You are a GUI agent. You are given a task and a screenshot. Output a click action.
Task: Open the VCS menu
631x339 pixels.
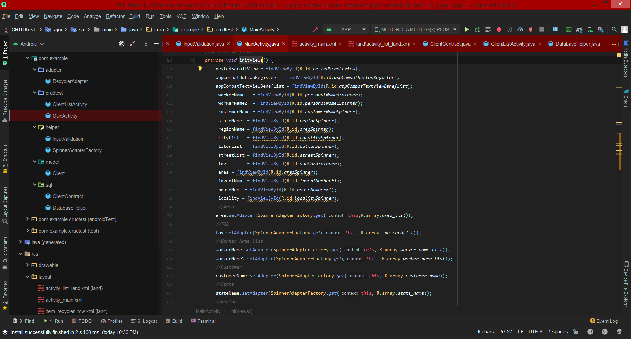pos(181,16)
